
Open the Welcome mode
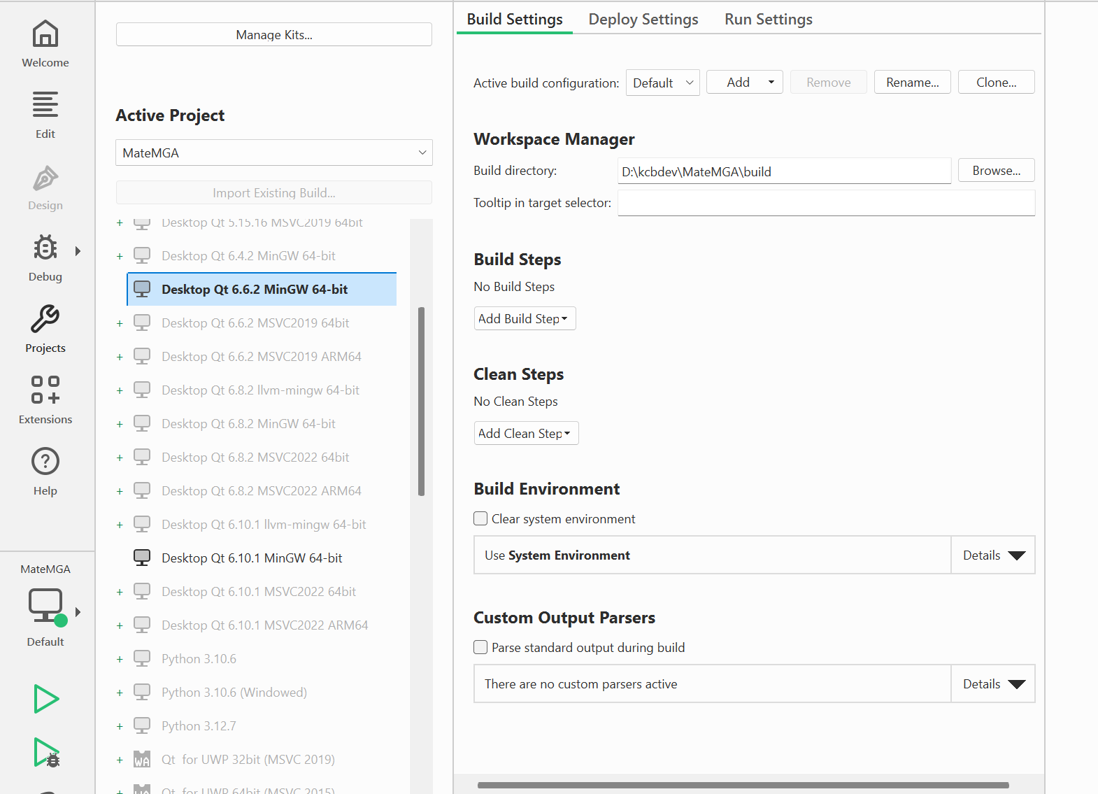point(45,43)
